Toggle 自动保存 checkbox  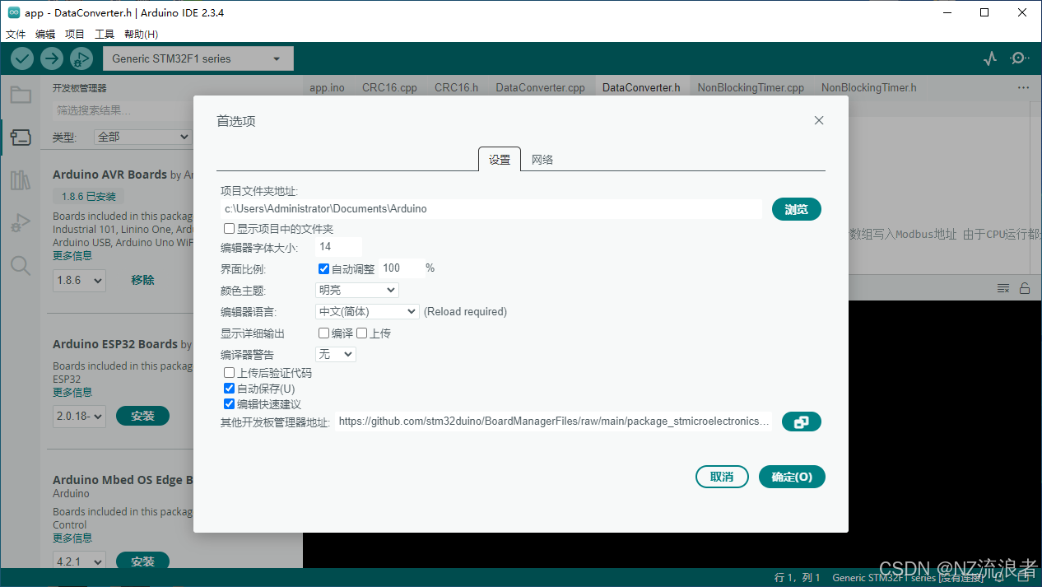tap(230, 389)
